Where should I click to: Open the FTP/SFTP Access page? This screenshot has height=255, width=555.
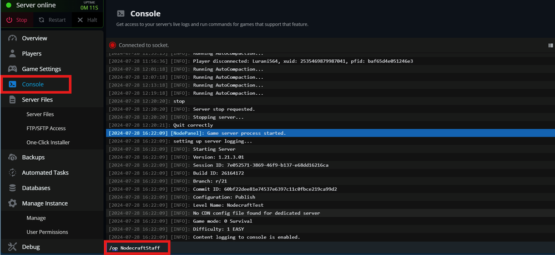coord(46,128)
